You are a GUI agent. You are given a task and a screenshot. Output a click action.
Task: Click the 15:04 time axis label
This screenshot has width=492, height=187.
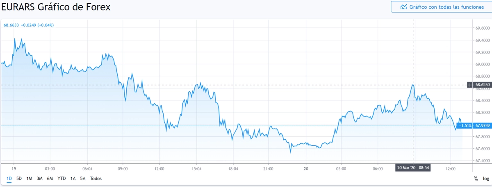coord(196,169)
